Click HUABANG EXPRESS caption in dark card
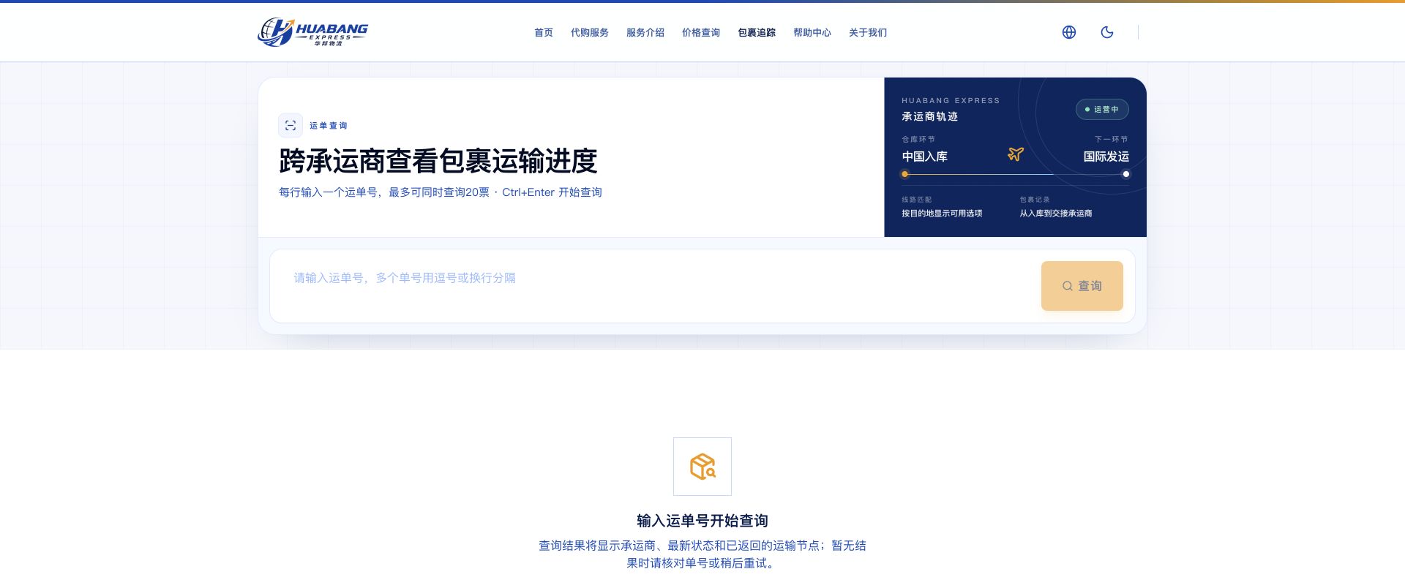1405x577 pixels. click(x=951, y=101)
